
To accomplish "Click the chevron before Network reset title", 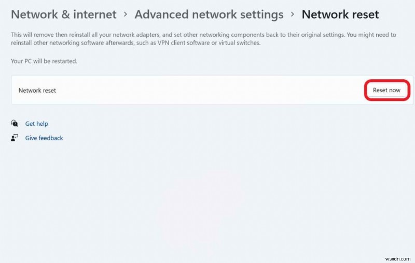I will (293, 15).
